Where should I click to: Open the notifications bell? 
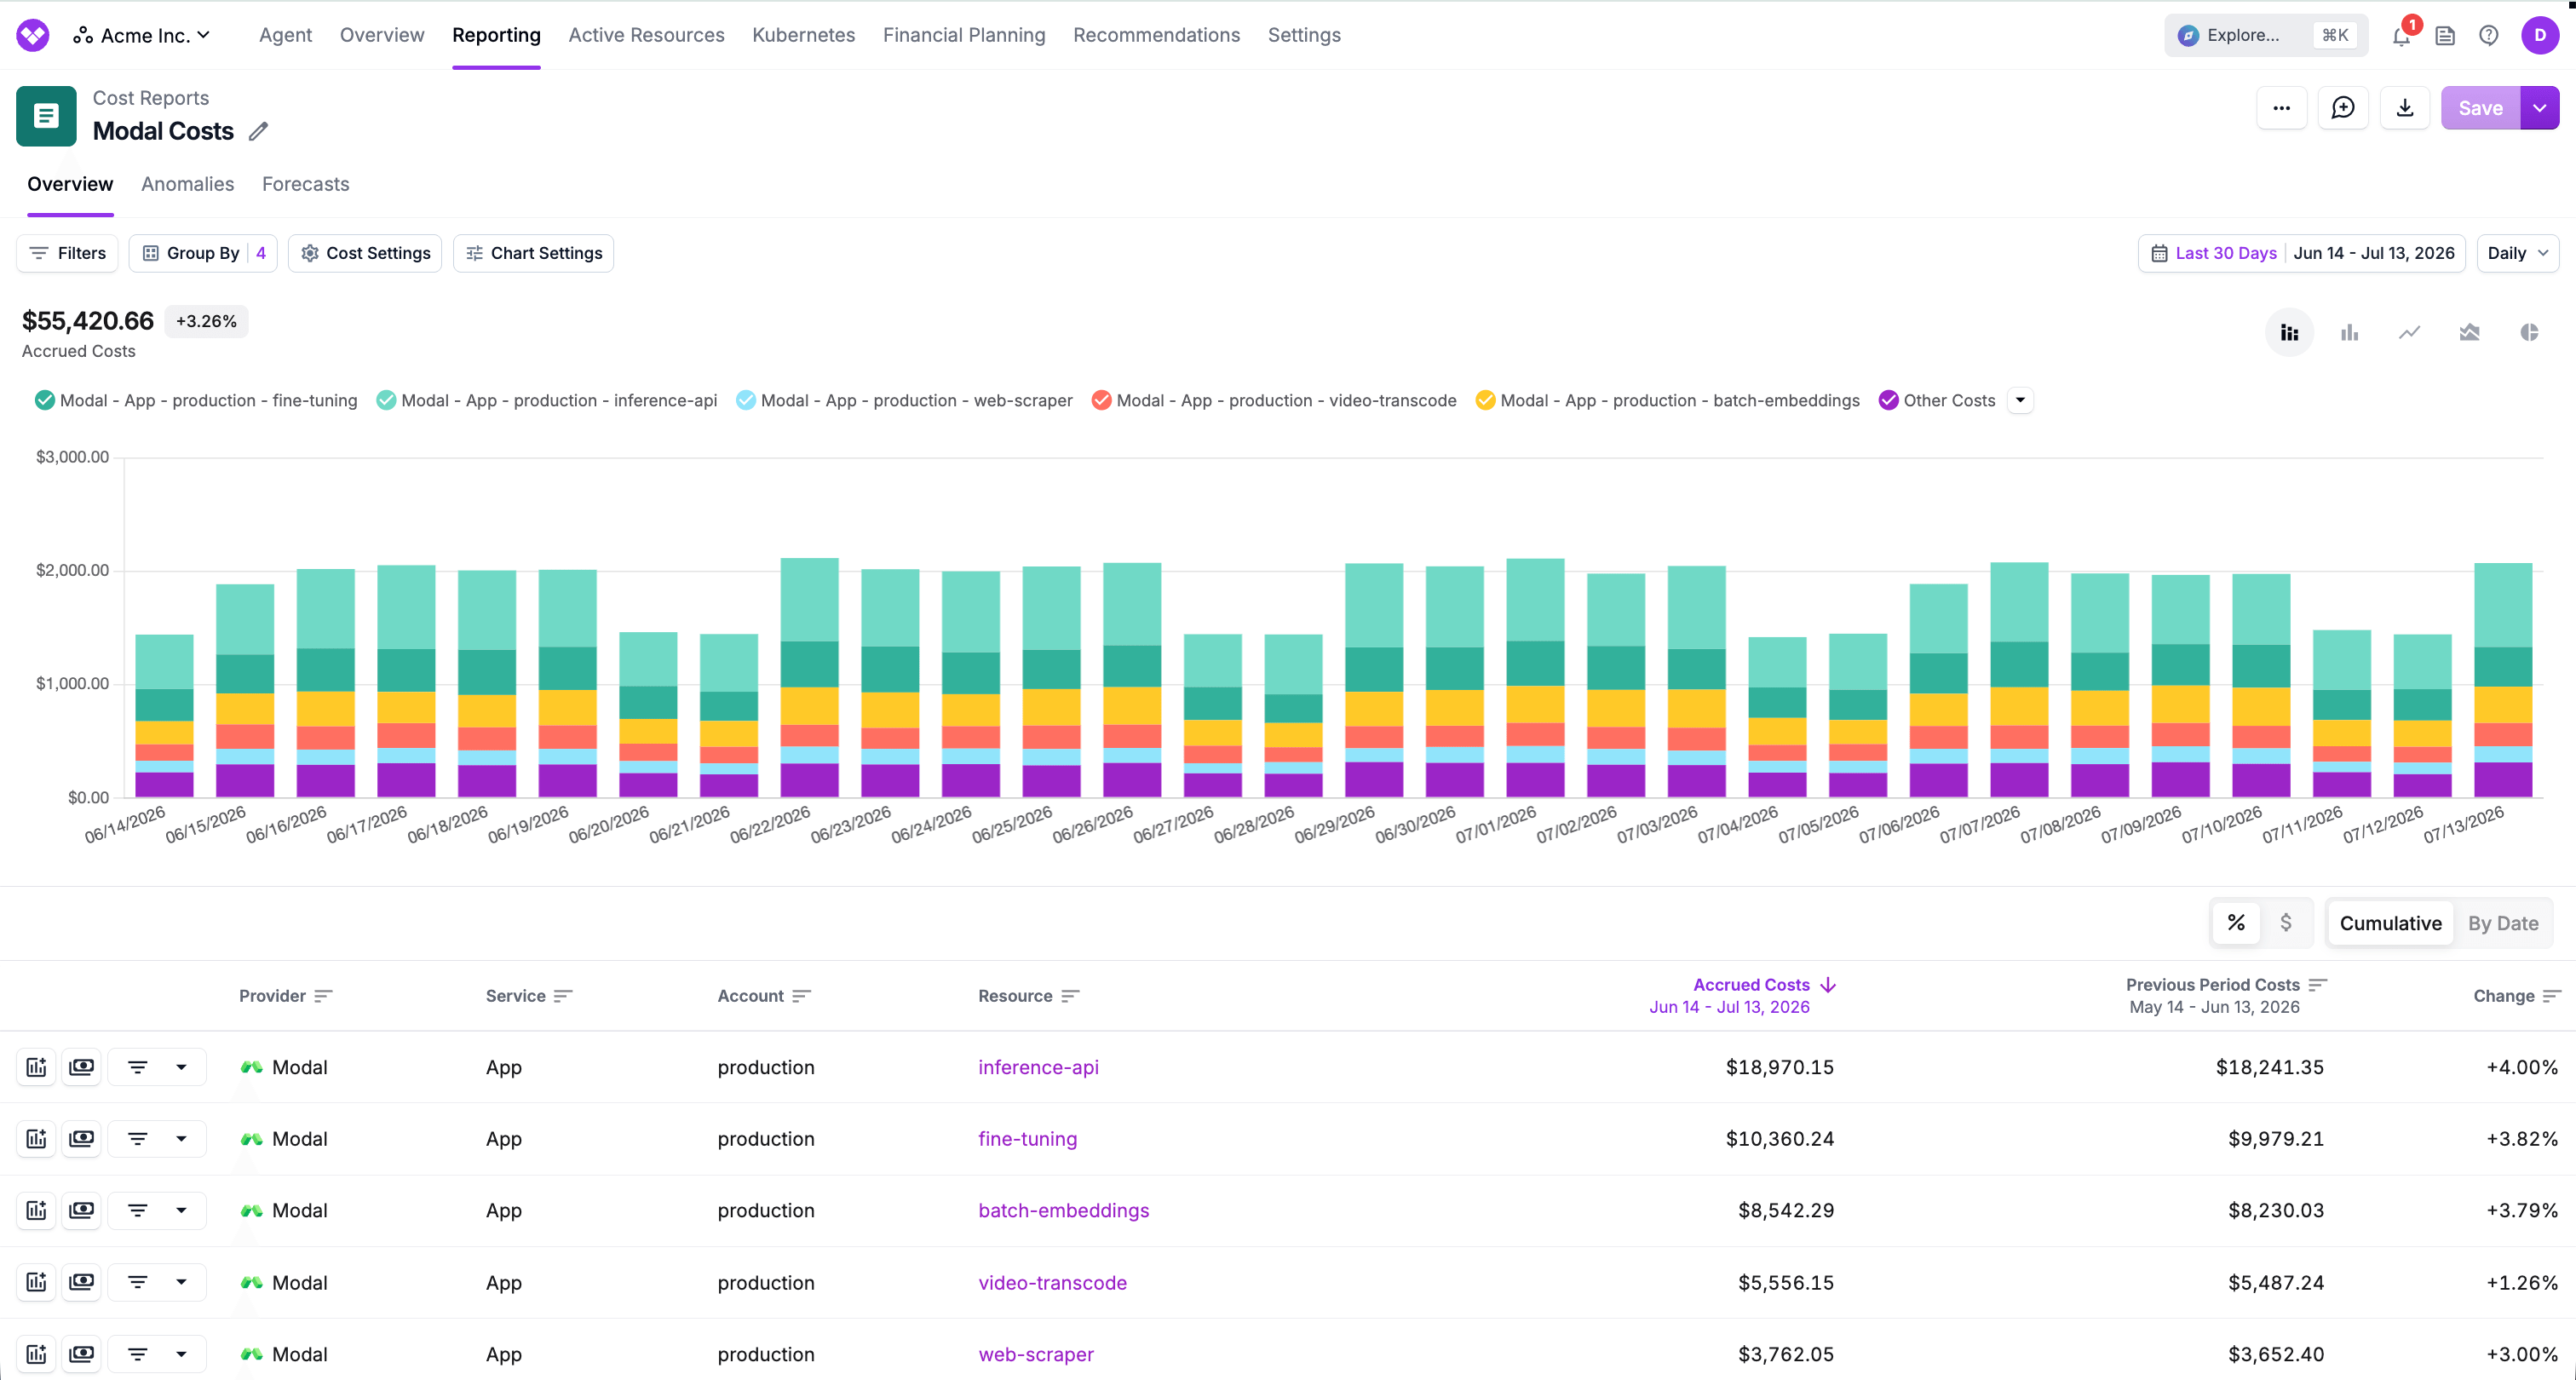tap(2401, 36)
